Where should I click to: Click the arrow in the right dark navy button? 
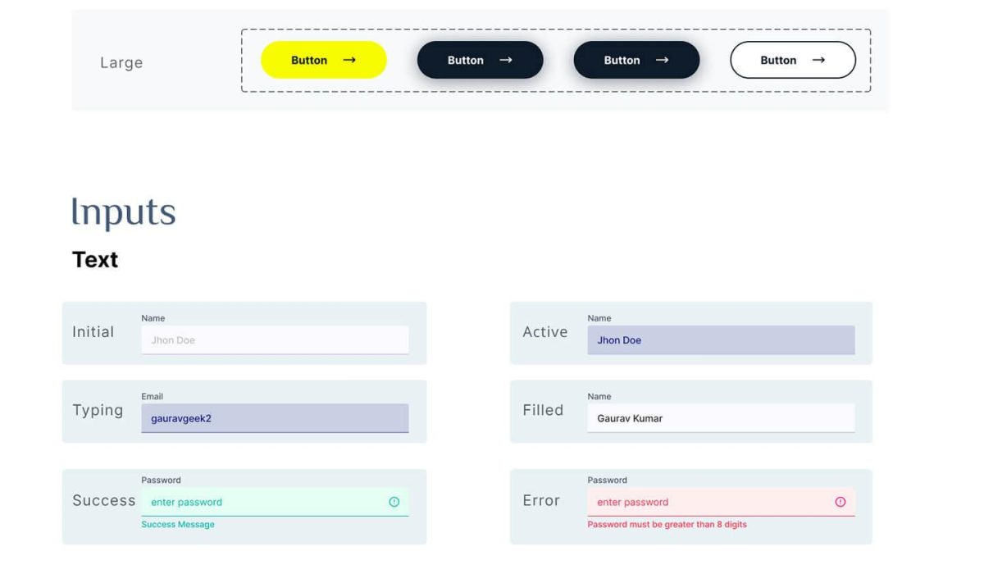(x=663, y=60)
